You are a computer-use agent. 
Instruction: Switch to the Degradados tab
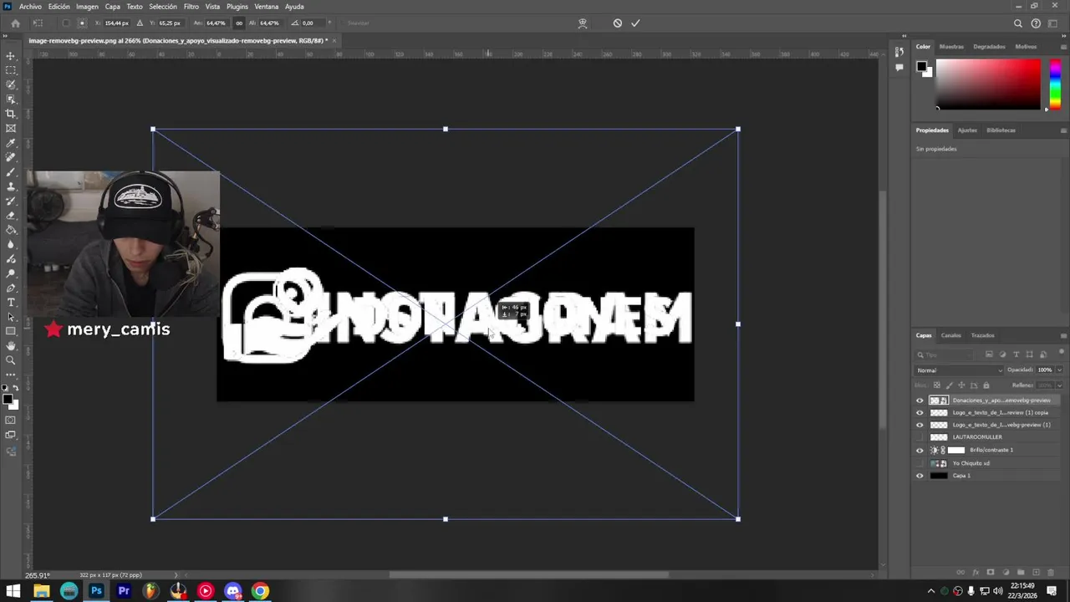[x=989, y=47]
